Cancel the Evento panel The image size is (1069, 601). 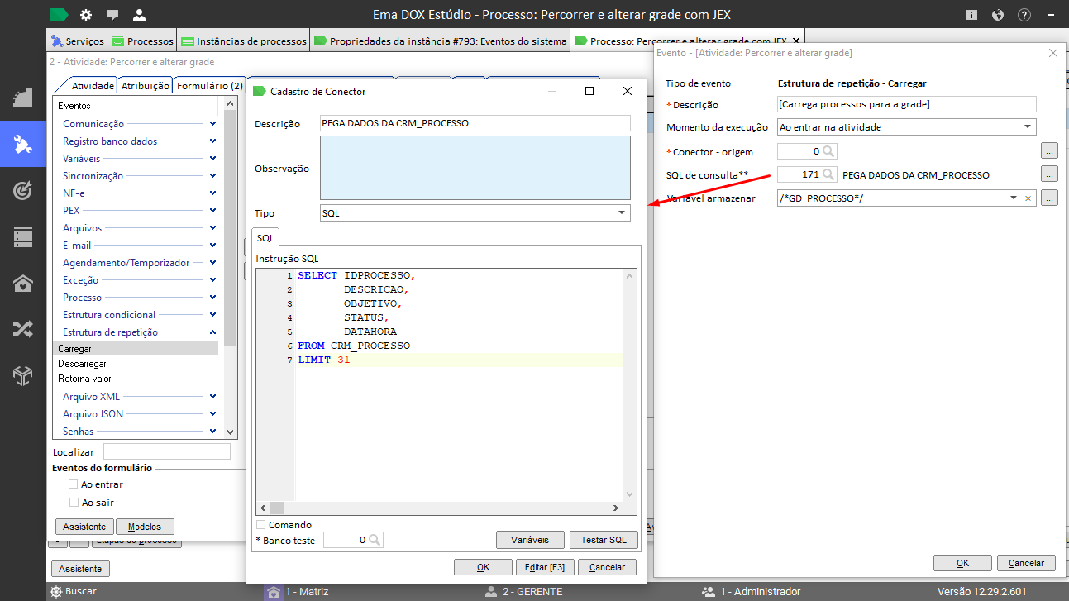(x=1026, y=563)
